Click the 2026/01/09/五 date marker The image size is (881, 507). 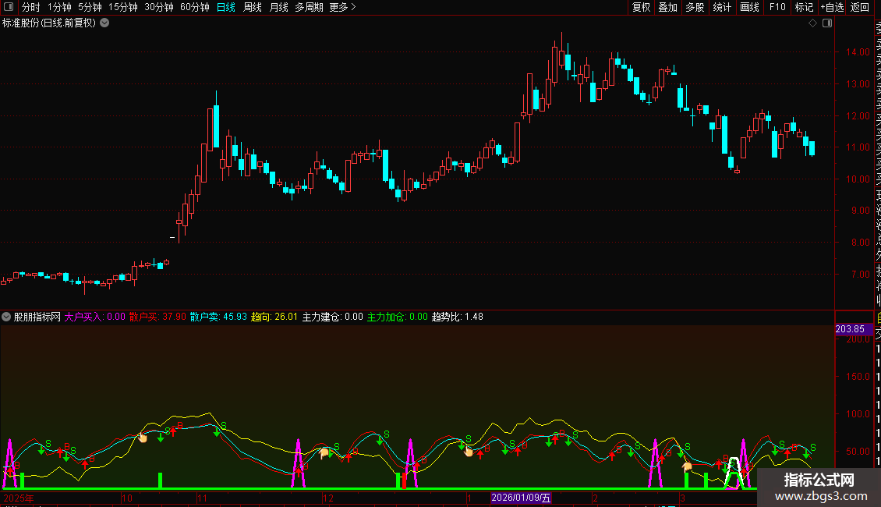(x=521, y=498)
